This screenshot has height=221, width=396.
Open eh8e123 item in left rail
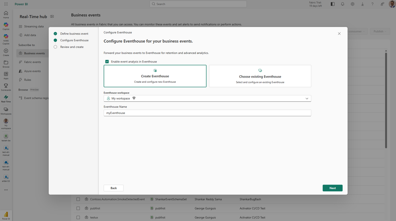6,178
